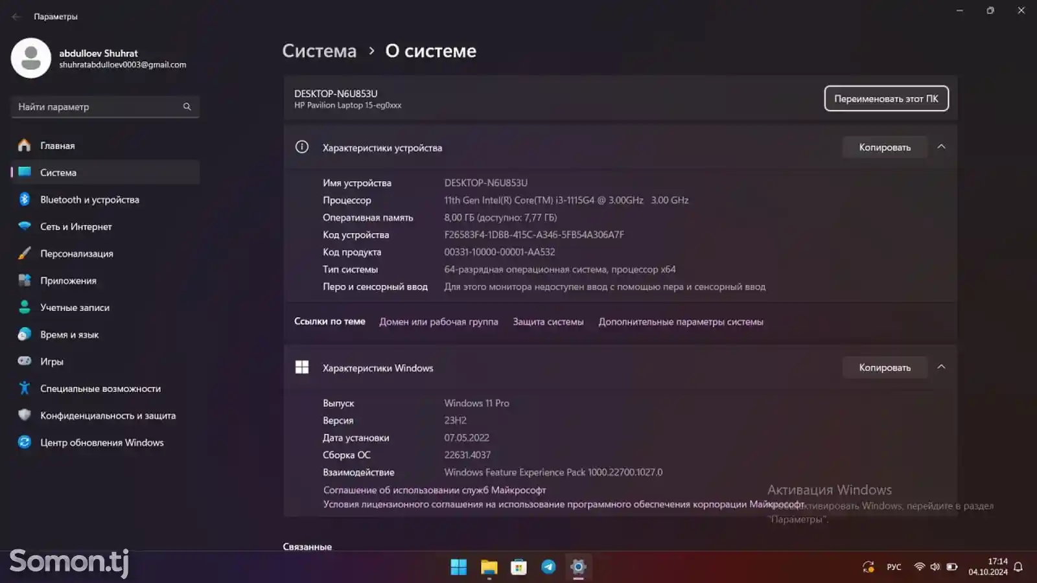Click HP Pavilion Laptop 15-eg0xxx model text
Screen dimensions: 1037x583
tap(347, 106)
